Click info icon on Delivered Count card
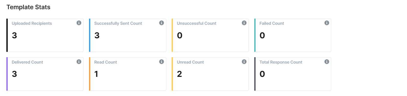 (79, 62)
